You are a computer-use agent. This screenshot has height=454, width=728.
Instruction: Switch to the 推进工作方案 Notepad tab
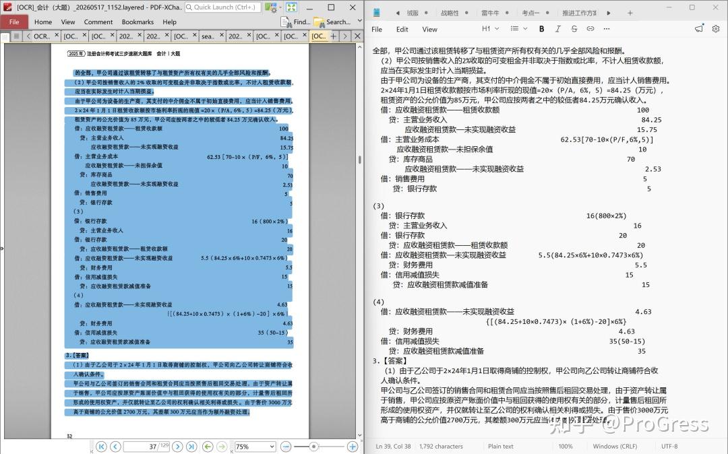click(x=580, y=13)
